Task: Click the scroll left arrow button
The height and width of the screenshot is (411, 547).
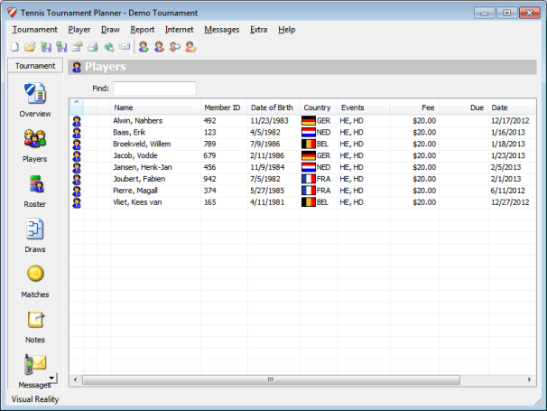Action: pyautogui.click(x=75, y=379)
